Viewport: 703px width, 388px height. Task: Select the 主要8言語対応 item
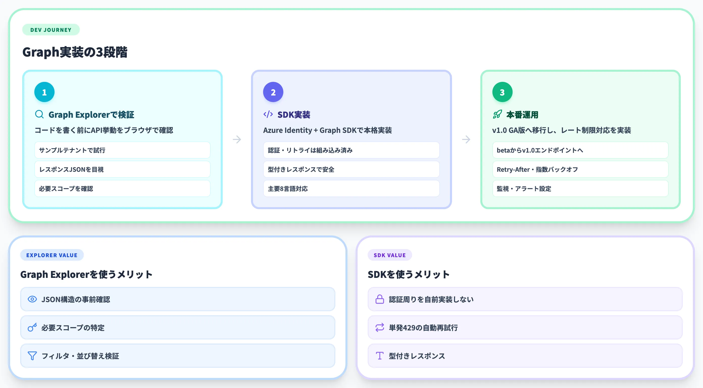pos(351,189)
